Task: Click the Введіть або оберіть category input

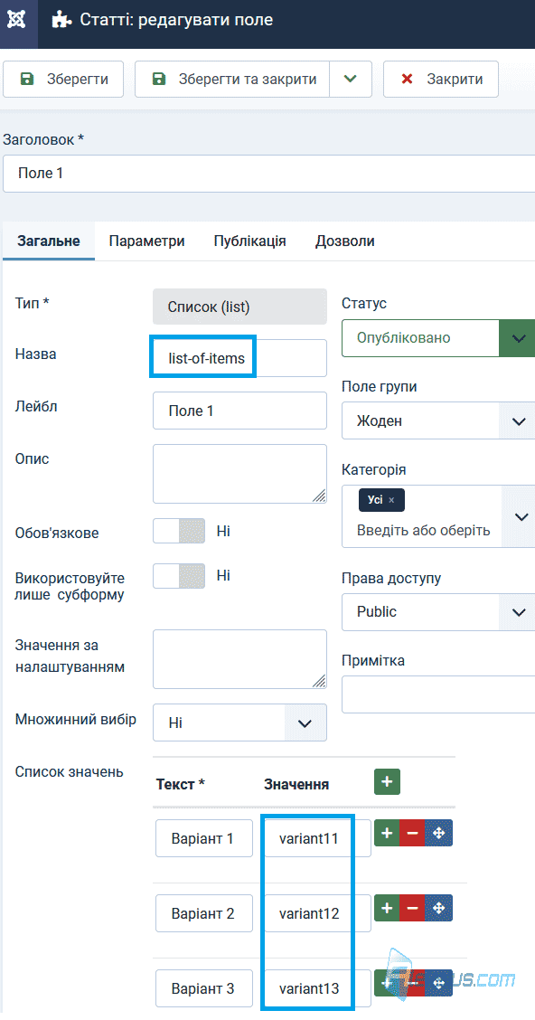Action: pos(423,530)
